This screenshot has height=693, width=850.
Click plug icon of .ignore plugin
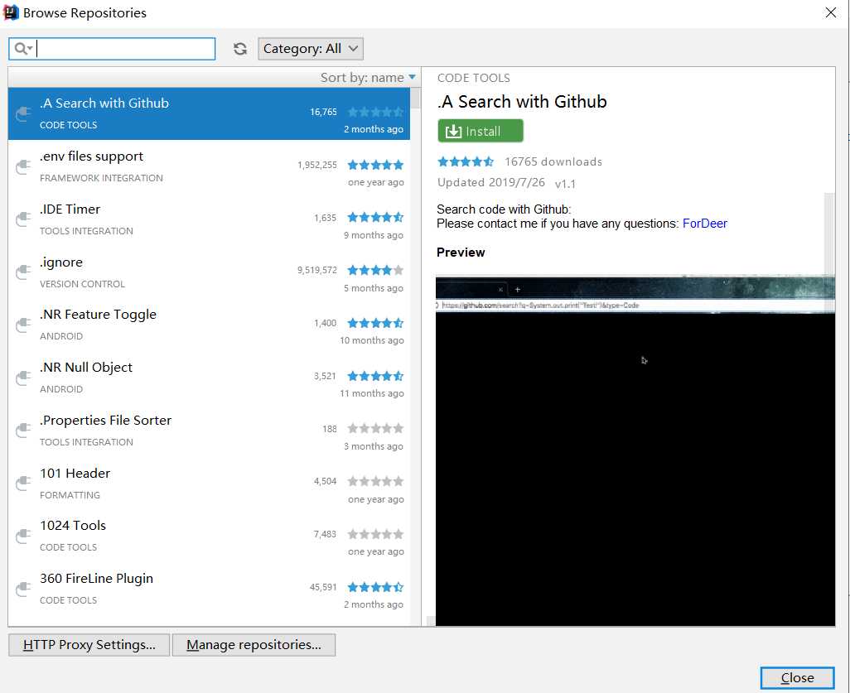point(22,272)
